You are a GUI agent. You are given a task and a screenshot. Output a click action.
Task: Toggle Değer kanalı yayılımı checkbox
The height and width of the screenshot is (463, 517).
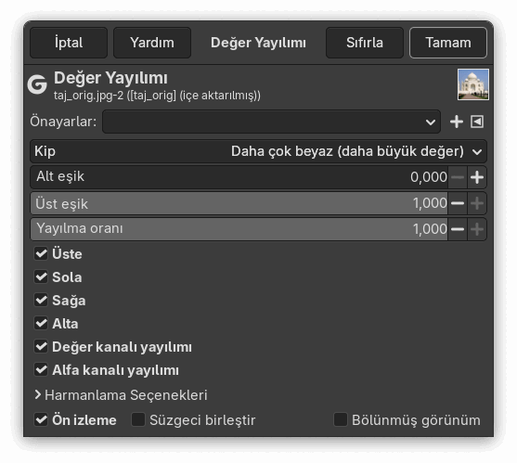41,347
